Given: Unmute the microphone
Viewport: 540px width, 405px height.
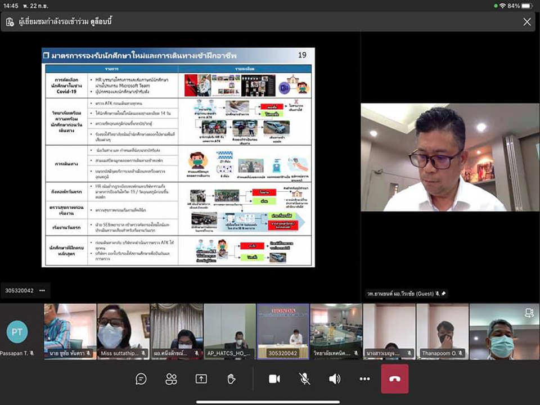Looking at the screenshot, I should [x=304, y=379].
